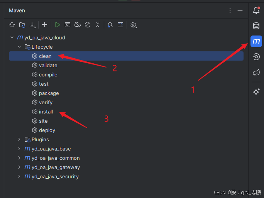Image resolution: width=264 pixels, height=198 pixels.
Task: Select yd_oa_java_gateway module name
Action: pos(56,168)
